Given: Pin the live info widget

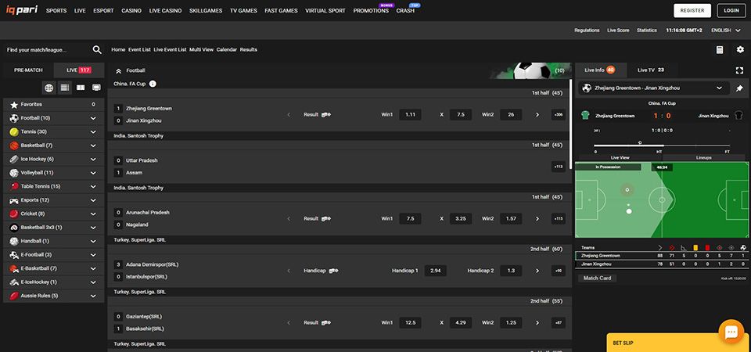Looking at the screenshot, I should tap(739, 88).
